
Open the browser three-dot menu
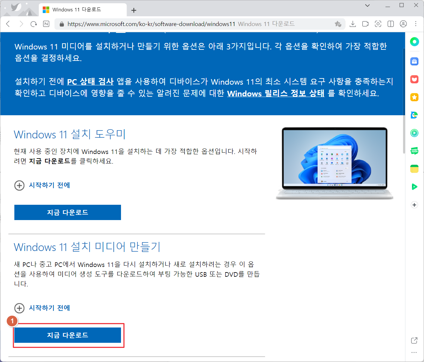pyautogui.click(x=416, y=24)
